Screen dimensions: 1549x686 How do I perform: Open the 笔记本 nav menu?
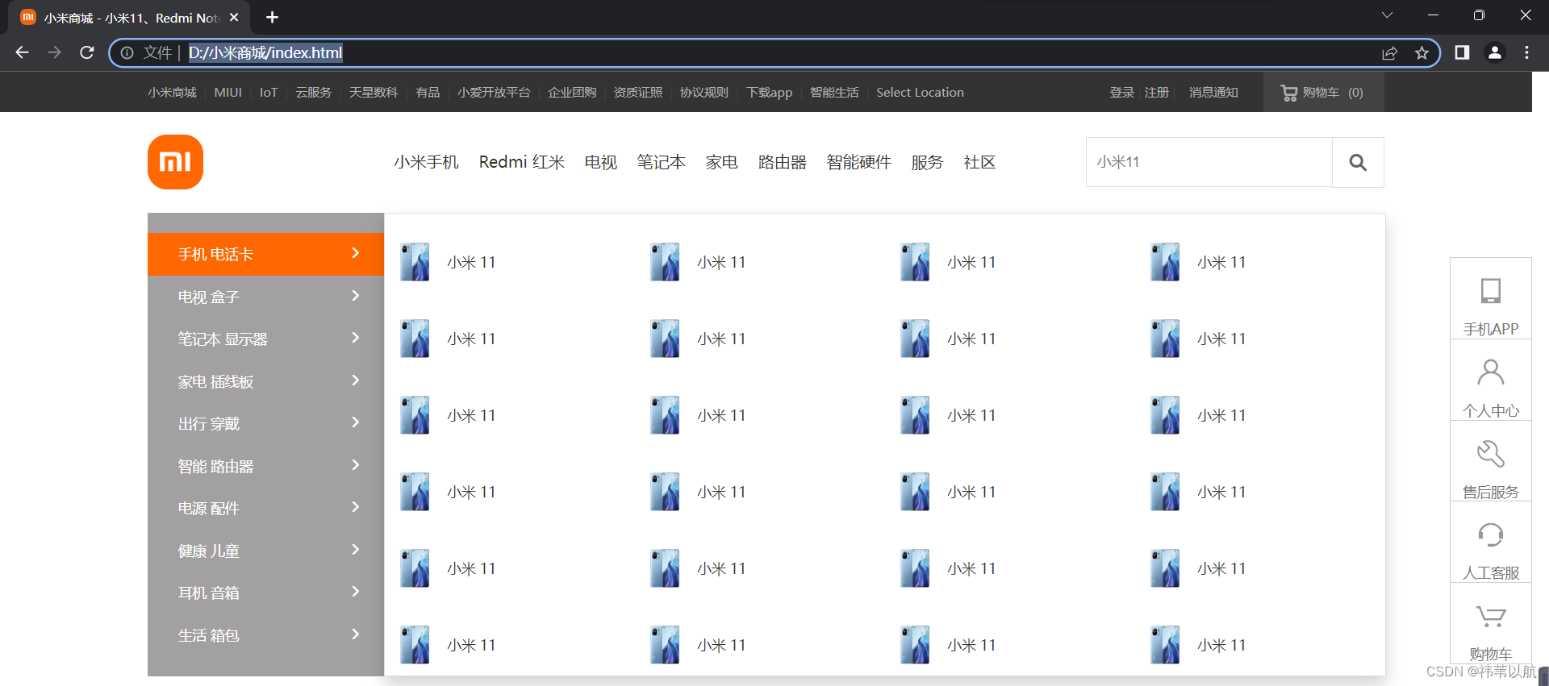[662, 162]
